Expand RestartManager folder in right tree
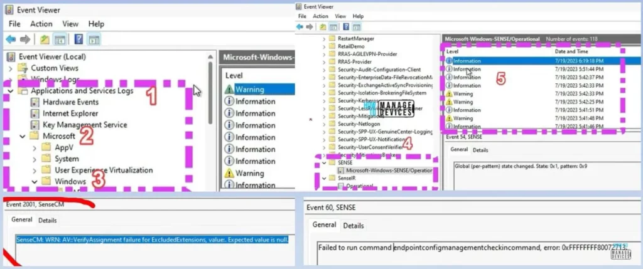The image size is (643, 269). tap(323, 38)
